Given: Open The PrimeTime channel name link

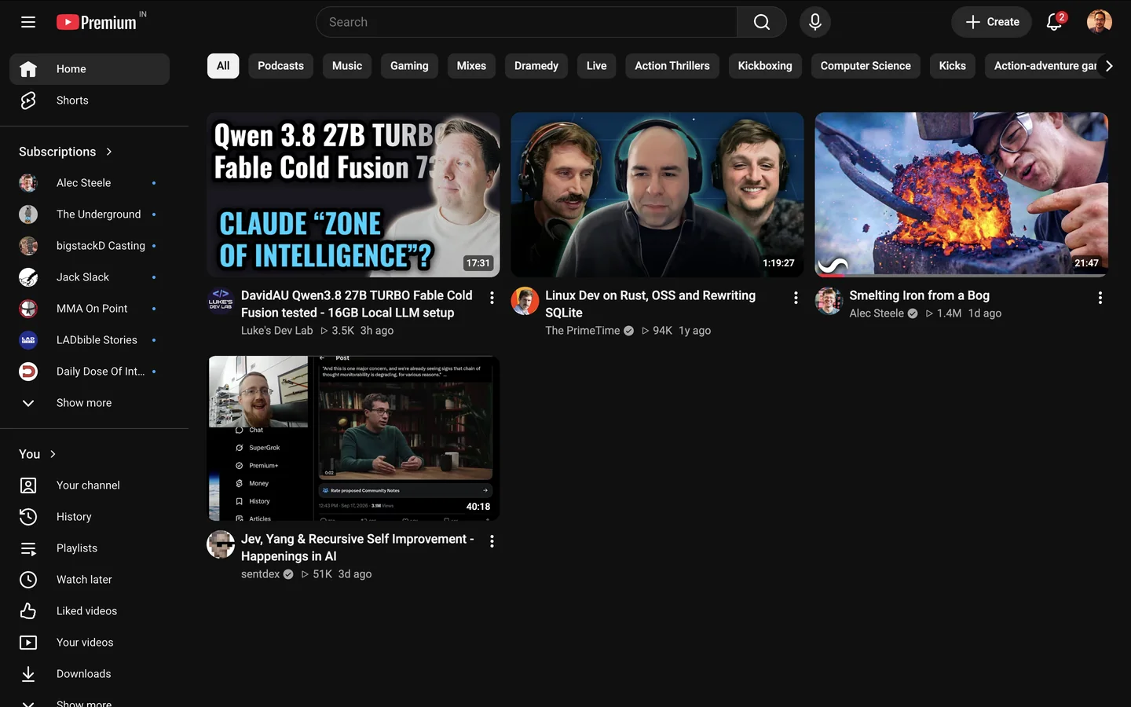Looking at the screenshot, I should 583,331.
